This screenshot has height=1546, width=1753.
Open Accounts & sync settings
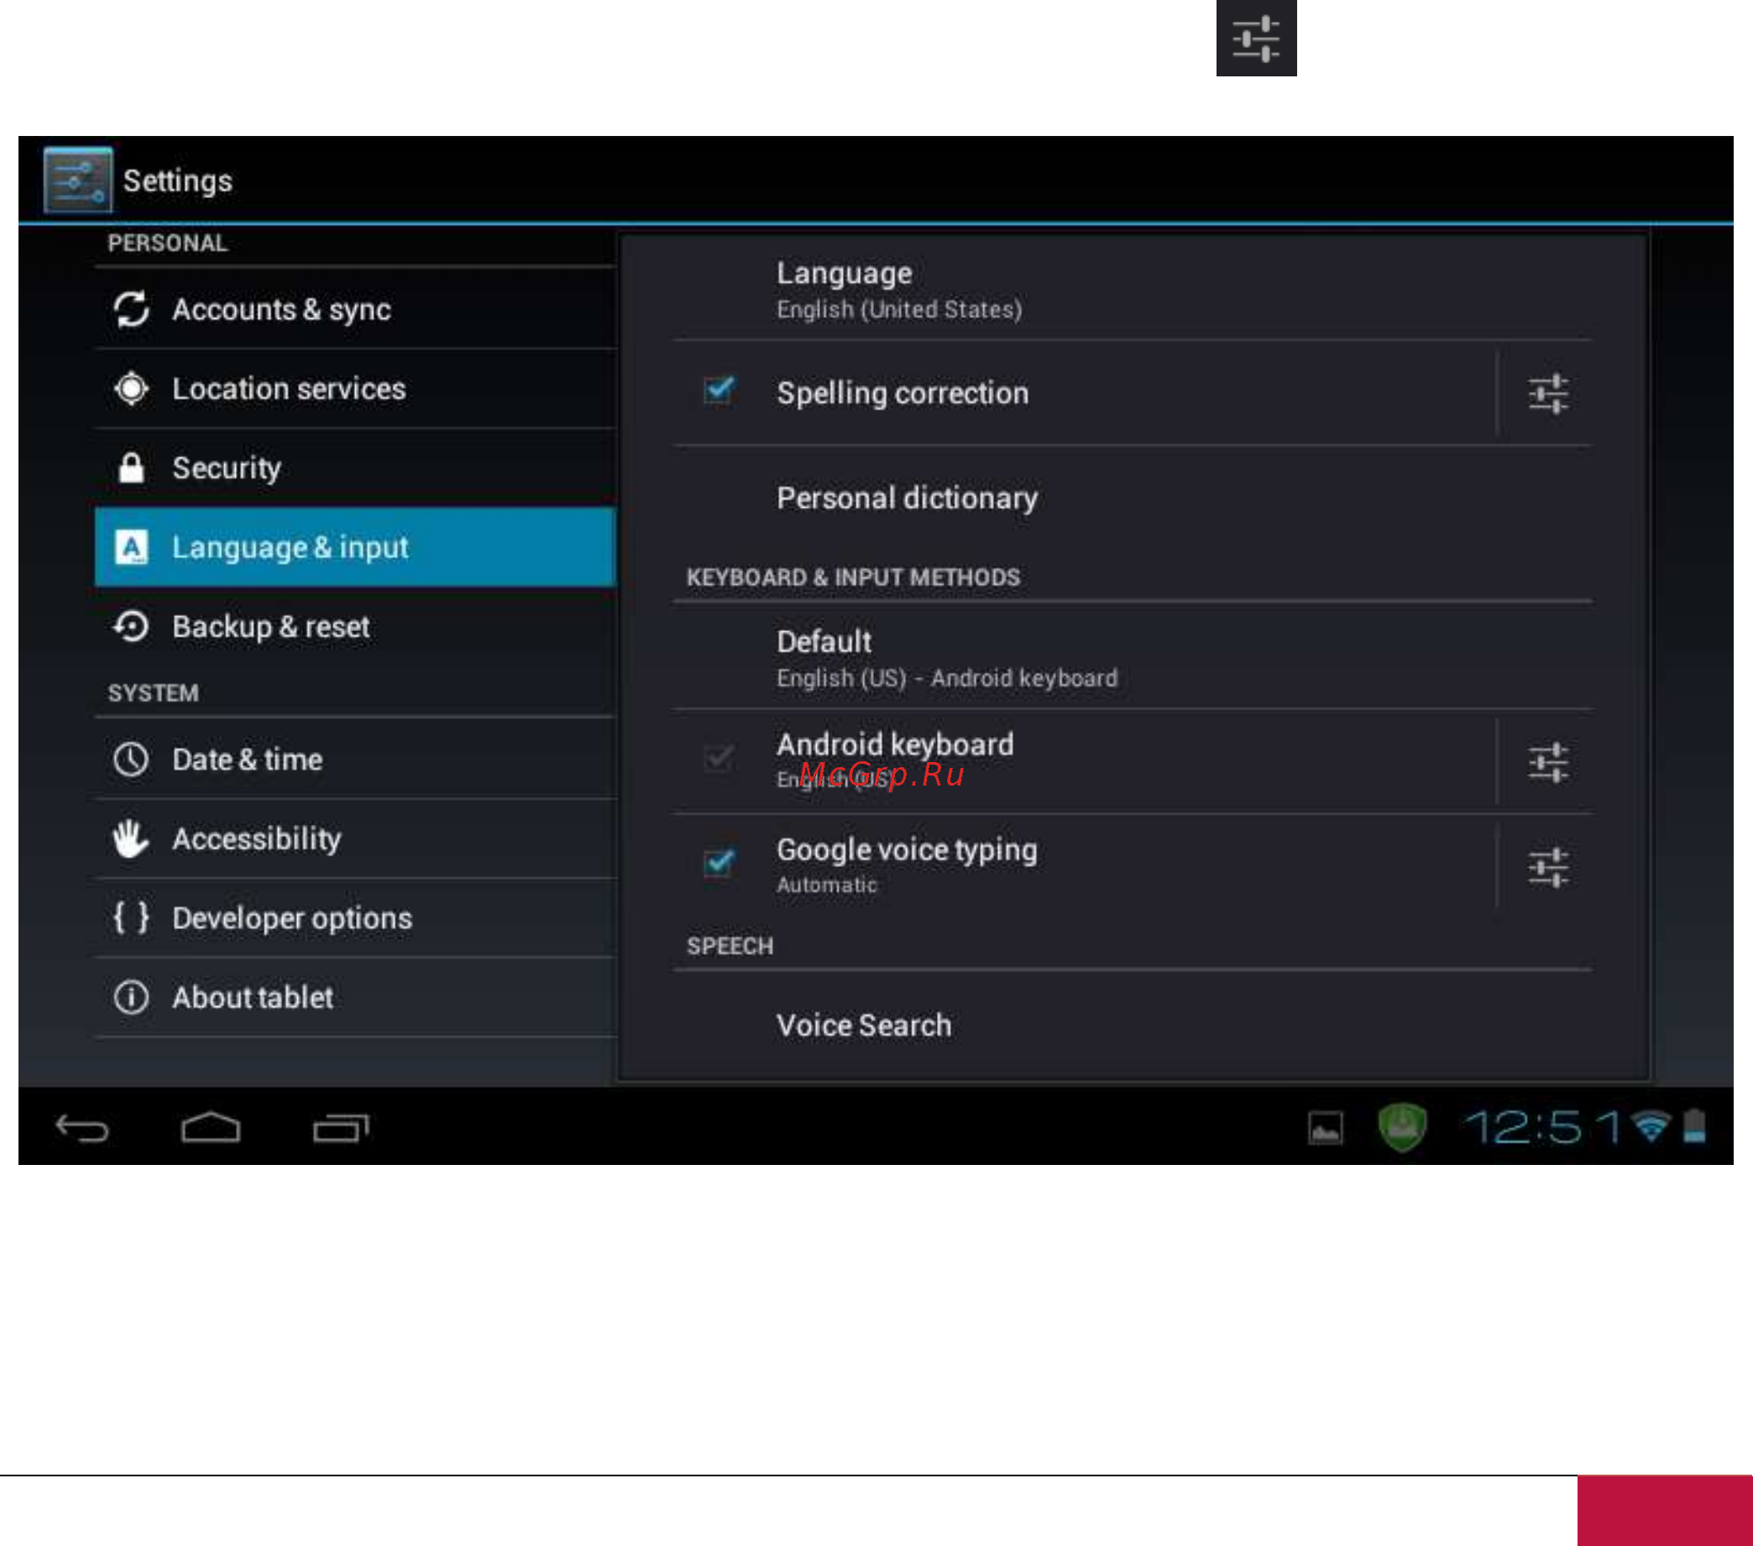355,310
